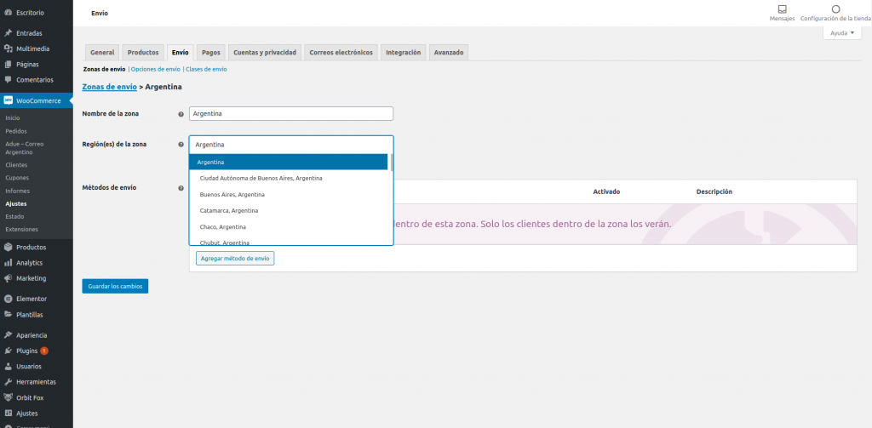Image resolution: width=872 pixels, height=428 pixels.
Task: Choose Buenos Aires, Argentina option
Action: pyautogui.click(x=288, y=195)
